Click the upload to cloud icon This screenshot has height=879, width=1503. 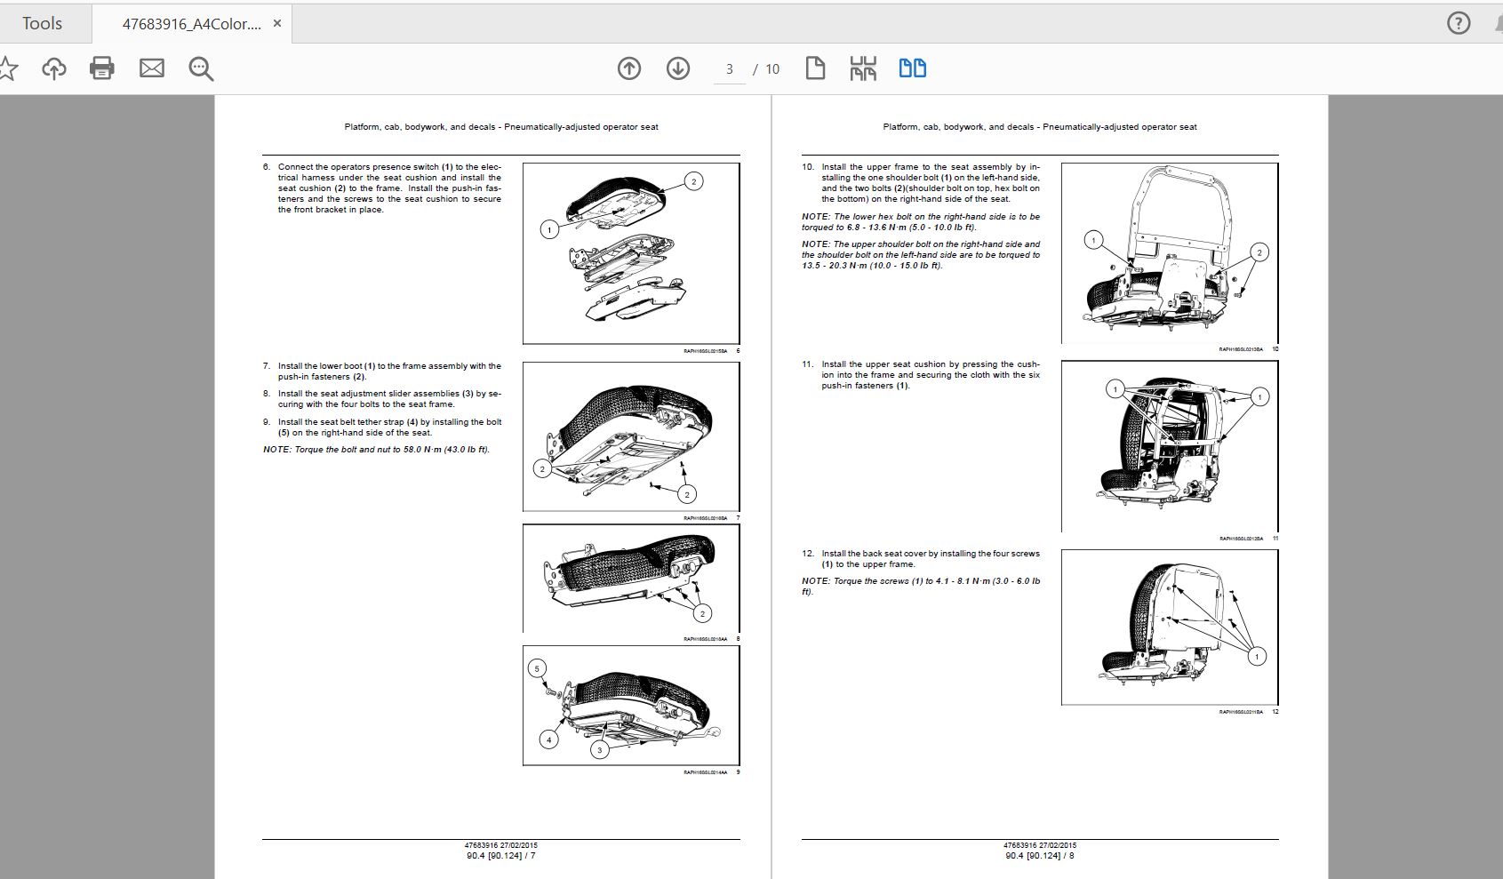pyautogui.click(x=54, y=68)
